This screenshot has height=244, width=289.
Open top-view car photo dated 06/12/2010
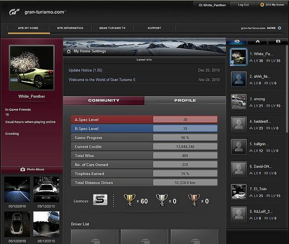tap(17, 224)
